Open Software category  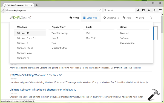pos(125,38)
